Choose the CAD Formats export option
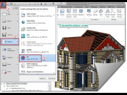 (x=37, y=15)
